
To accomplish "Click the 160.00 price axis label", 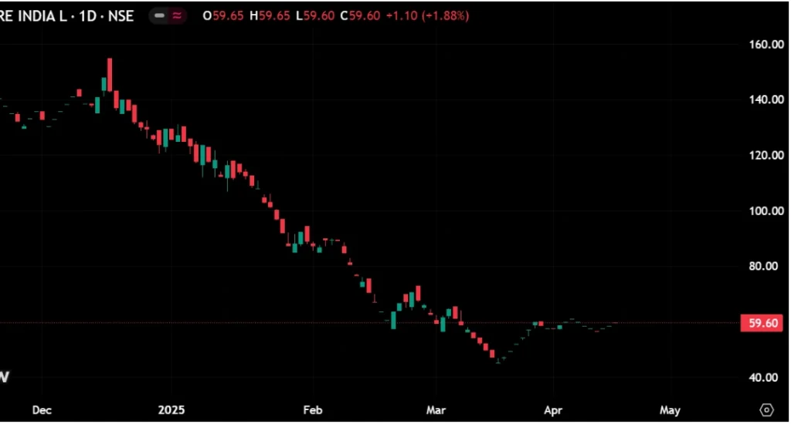I will click(766, 44).
